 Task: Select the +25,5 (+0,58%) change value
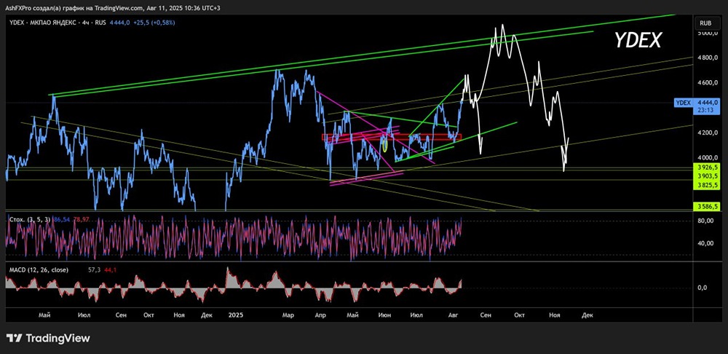(x=155, y=23)
